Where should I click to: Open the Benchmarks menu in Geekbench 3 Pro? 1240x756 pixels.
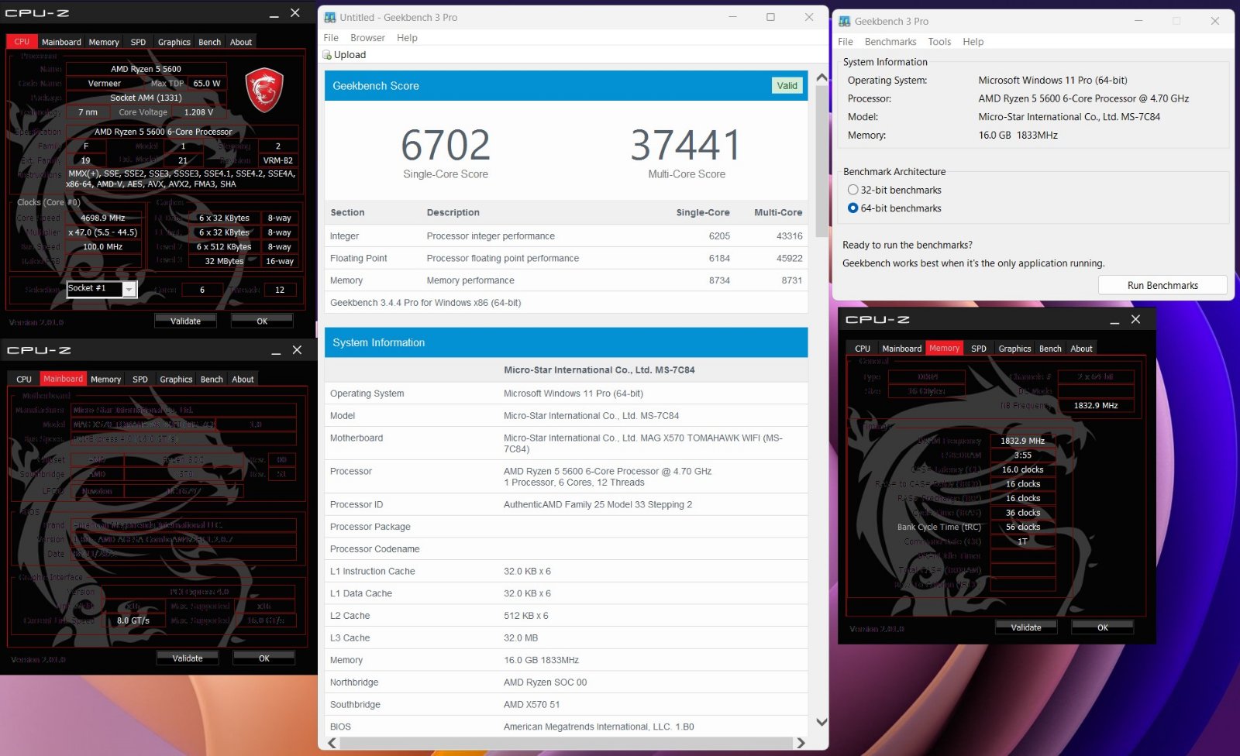tap(890, 42)
